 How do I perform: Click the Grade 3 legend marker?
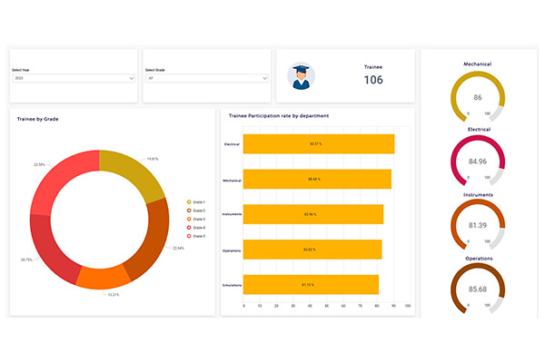click(189, 219)
